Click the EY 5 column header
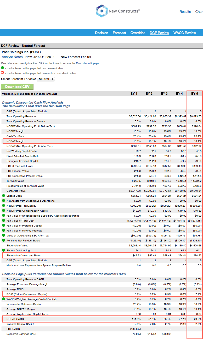The image size is (203, 339). [x=195, y=94]
